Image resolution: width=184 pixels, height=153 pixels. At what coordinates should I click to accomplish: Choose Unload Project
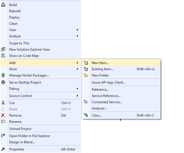(x=20, y=129)
